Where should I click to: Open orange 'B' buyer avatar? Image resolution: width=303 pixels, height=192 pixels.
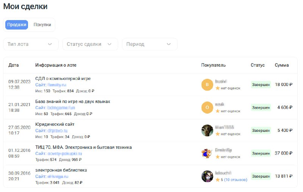click(x=207, y=84)
